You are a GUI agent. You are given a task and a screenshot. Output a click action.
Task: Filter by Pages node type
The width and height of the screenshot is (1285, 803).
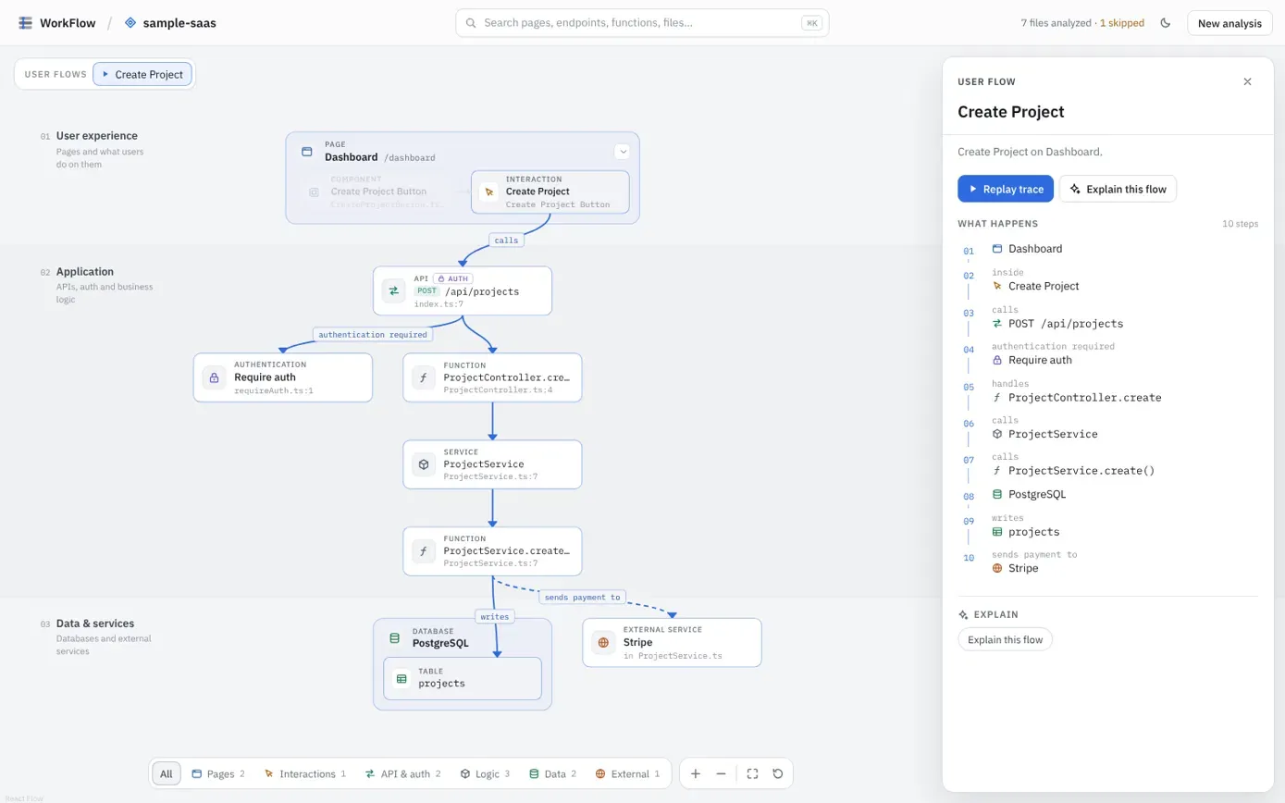(x=218, y=773)
